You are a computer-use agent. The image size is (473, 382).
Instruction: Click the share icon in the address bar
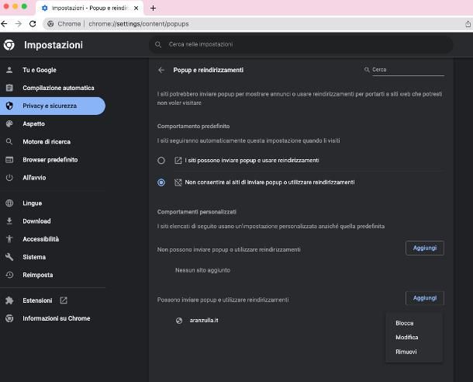468,24
